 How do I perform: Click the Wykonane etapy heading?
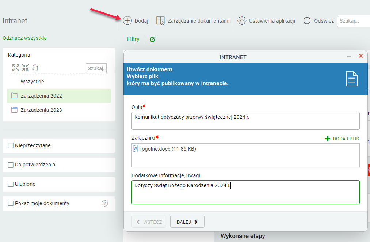click(x=243, y=236)
